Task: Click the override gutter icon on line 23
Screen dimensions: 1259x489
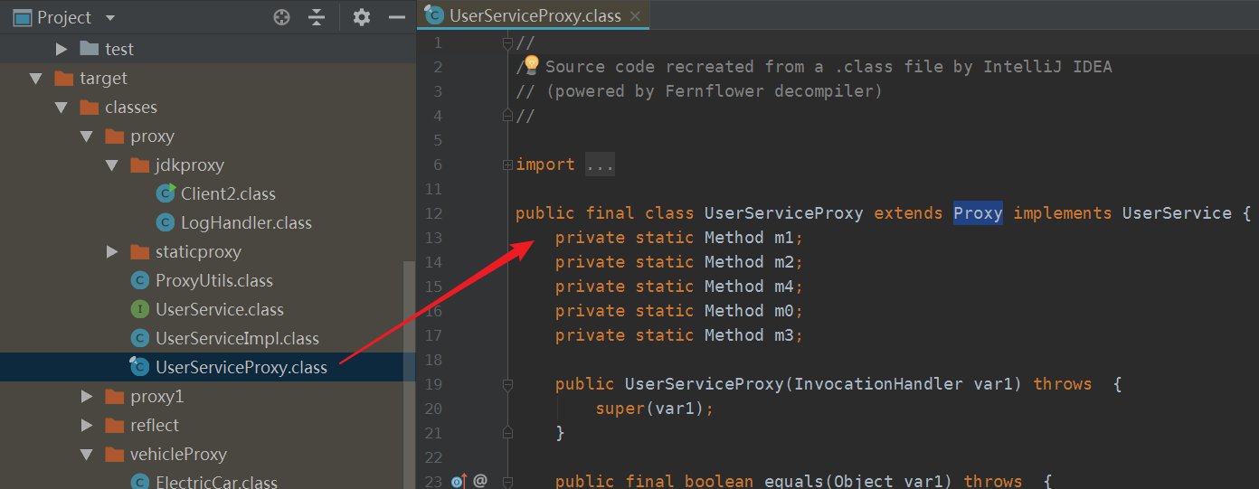Action: (459, 481)
